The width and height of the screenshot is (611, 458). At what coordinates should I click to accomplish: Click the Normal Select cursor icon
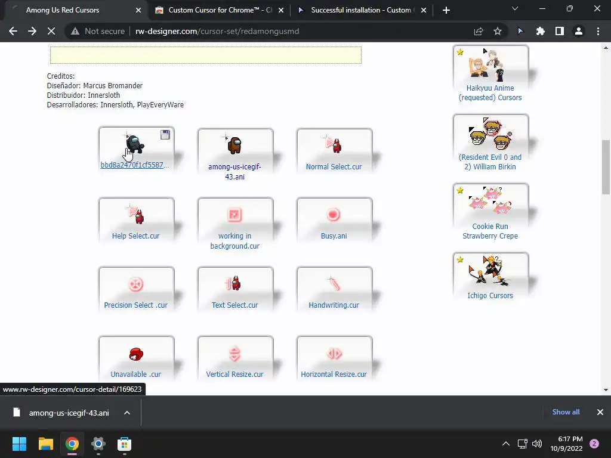[334, 145]
